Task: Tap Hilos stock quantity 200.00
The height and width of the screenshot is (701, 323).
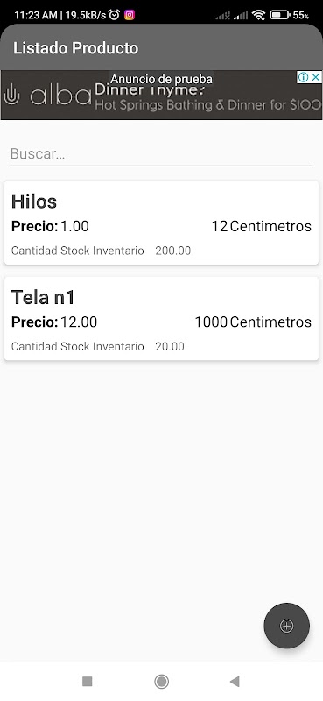Action: [x=173, y=251]
